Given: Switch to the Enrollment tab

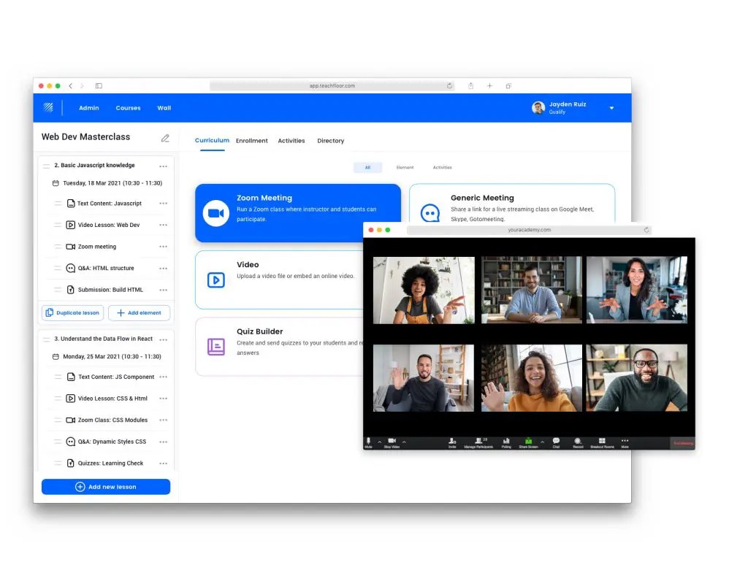Looking at the screenshot, I should 251,141.
